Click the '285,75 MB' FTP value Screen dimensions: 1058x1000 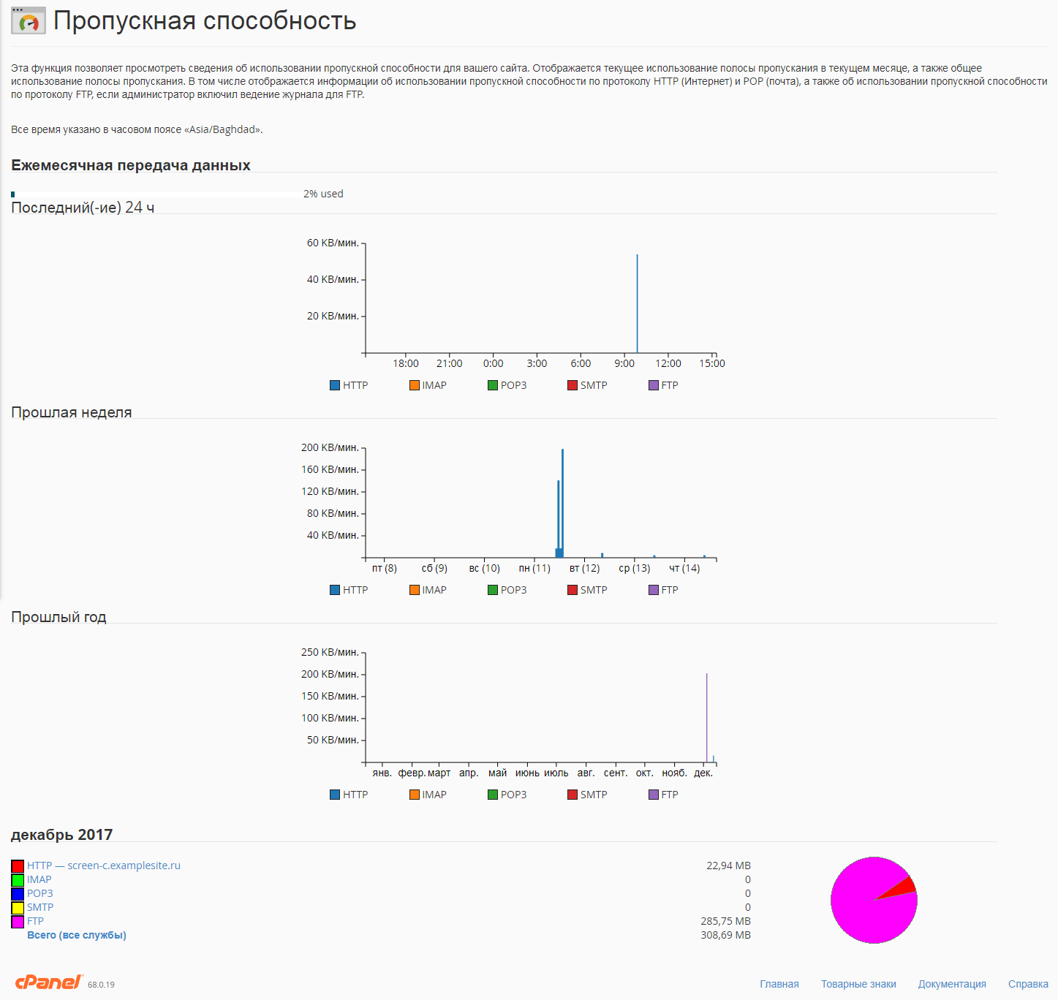point(725,921)
